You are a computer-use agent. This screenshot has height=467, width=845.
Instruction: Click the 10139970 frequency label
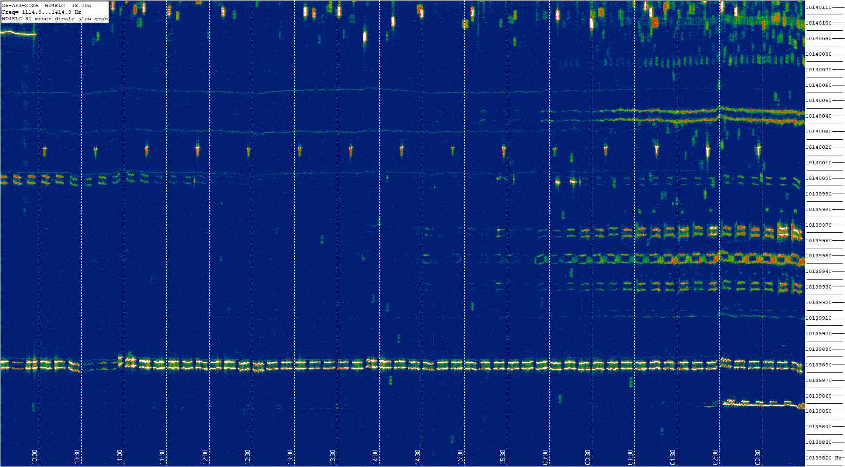(x=819, y=225)
